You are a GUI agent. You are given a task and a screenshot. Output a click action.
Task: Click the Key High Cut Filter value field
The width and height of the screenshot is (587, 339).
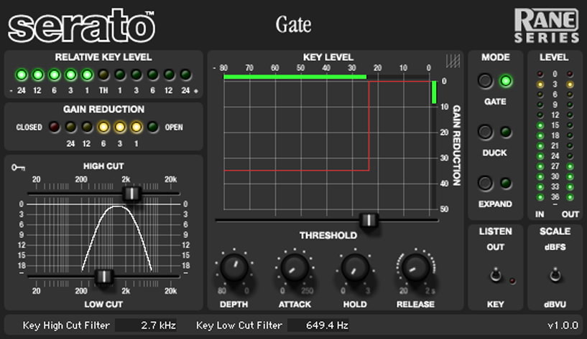point(146,325)
